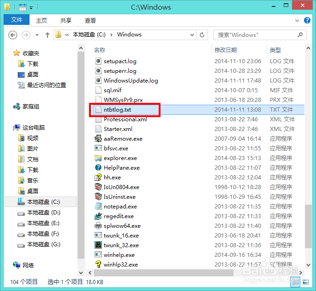Select notepad.exe icon
Image resolution: width=316 pixels, height=291 pixels.
pyautogui.click(x=98, y=206)
